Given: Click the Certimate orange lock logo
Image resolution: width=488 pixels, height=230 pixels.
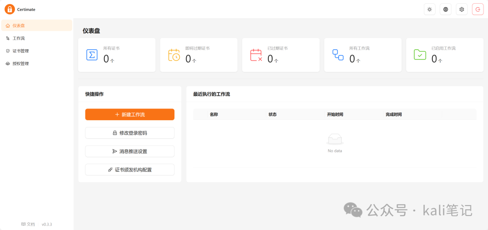Looking at the screenshot, I should pos(9,9).
